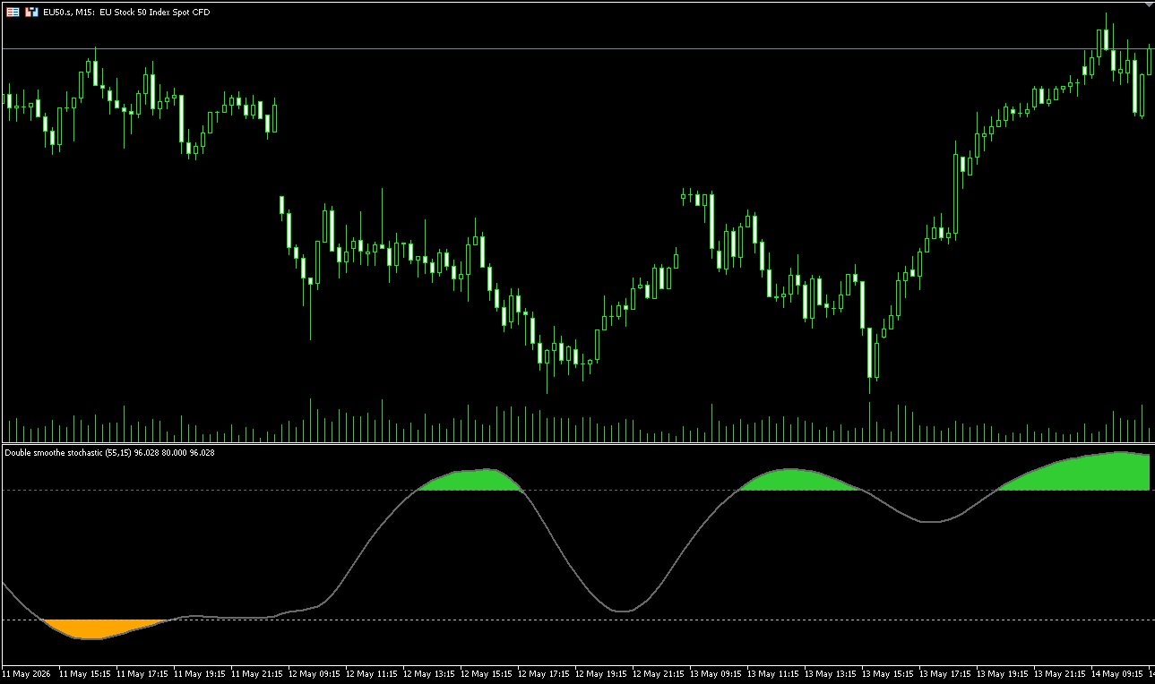Click the 13 May 21:15 time label
1155x684 pixels.
pos(1060,673)
